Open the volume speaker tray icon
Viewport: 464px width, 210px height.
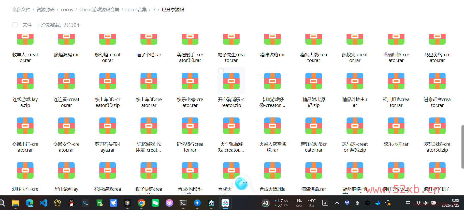point(426,203)
